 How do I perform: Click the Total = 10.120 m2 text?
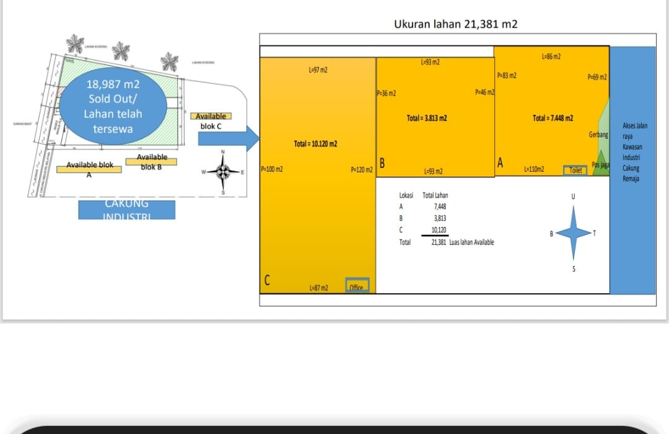tap(315, 144)
